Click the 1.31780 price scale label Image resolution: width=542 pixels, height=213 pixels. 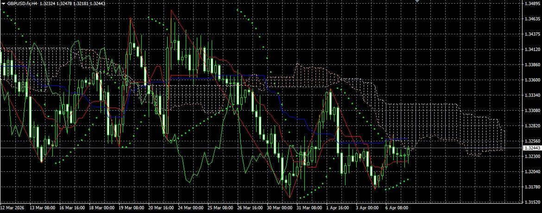coord(532,187)
